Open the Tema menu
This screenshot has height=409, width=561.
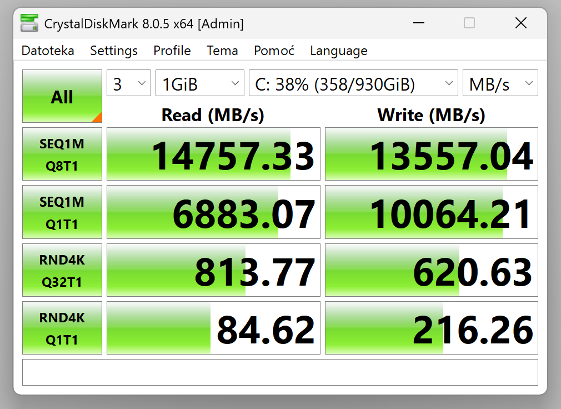pos(222,51)
